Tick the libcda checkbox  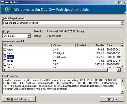pos(5,61)
